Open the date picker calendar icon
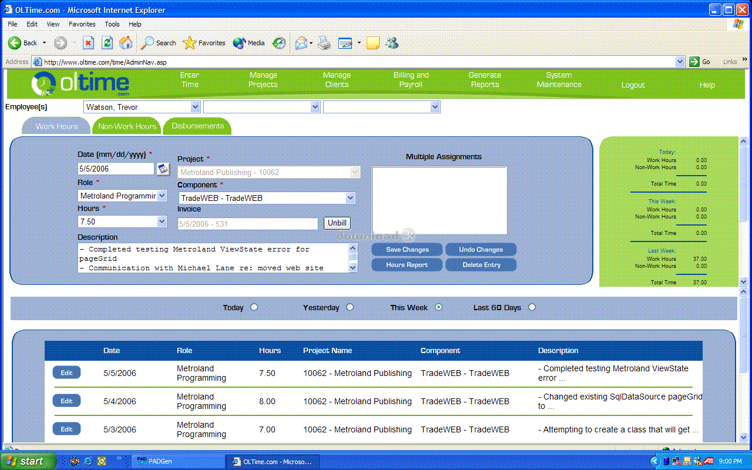 click(163, 169)
